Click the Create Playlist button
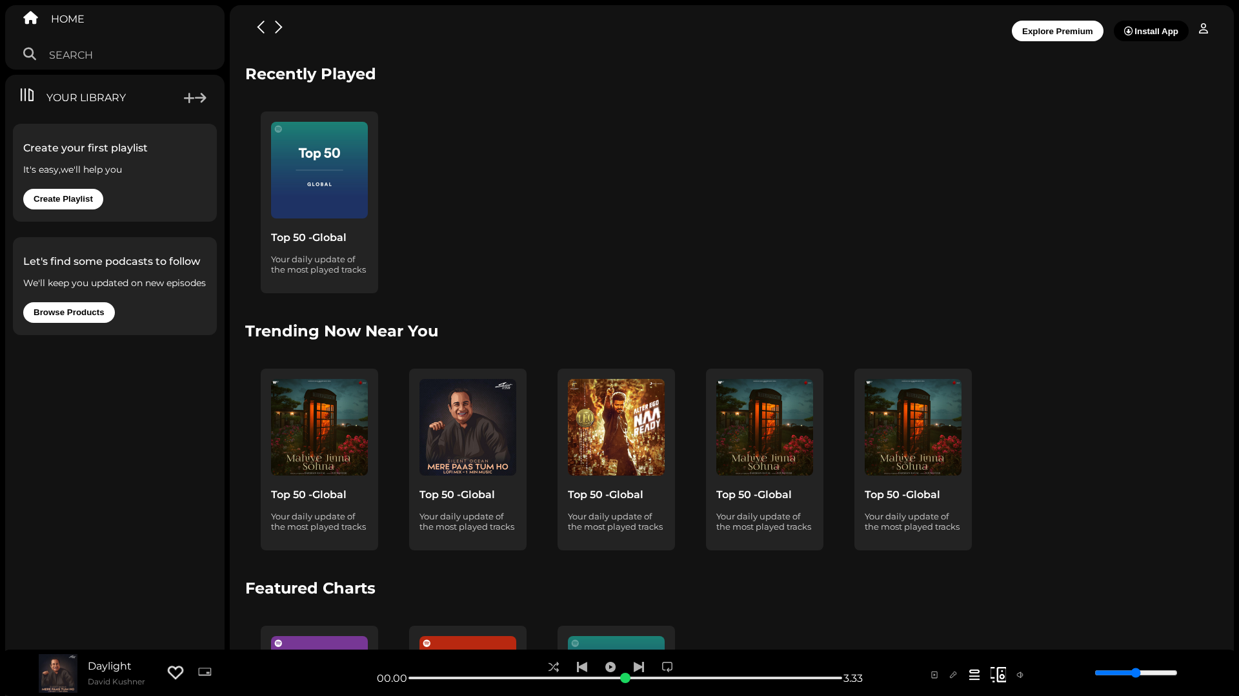This screenshot has height=696, width=1239. coord(63,199)
